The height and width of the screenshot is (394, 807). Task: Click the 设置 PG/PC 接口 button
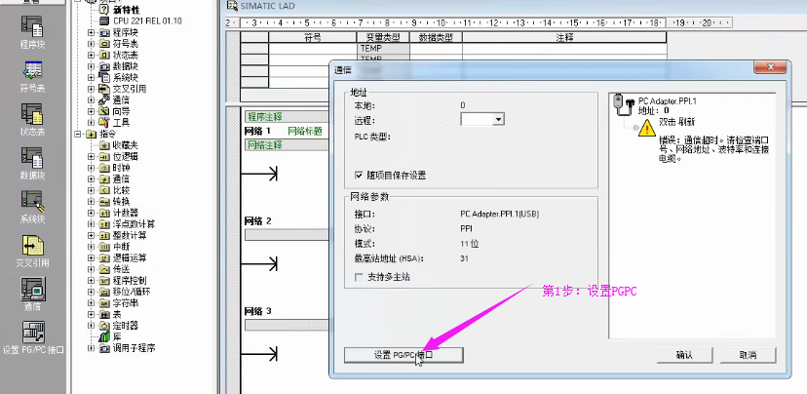click(403, 355)
